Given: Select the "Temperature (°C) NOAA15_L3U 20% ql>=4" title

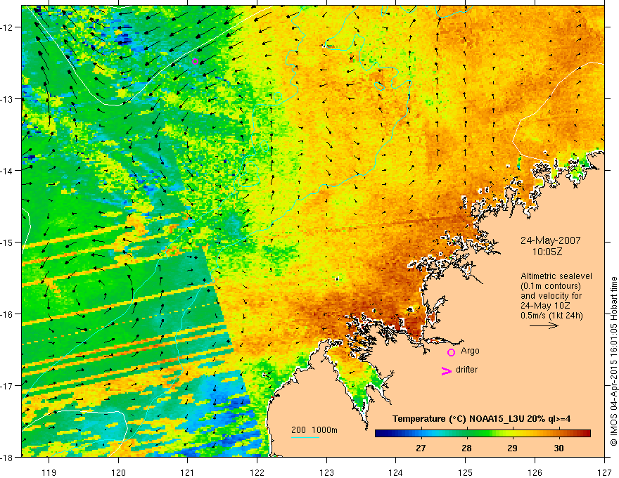Looking at the screenshot, I should coord(481,419).
